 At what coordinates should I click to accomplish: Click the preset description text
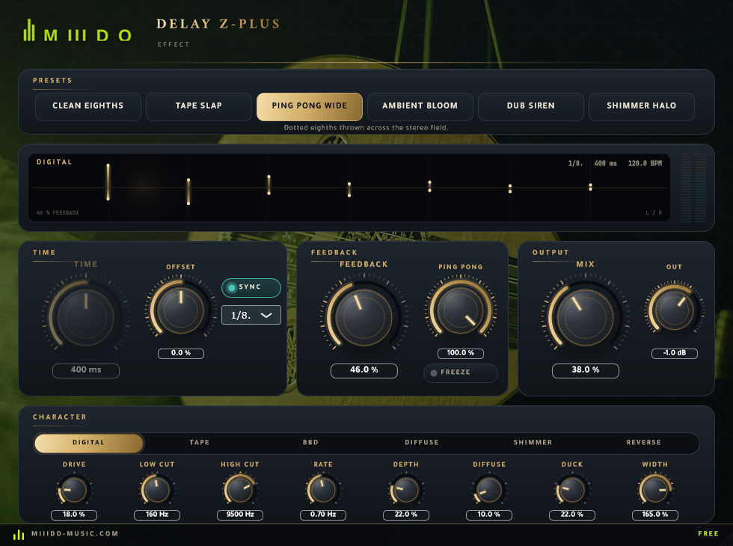366,128
